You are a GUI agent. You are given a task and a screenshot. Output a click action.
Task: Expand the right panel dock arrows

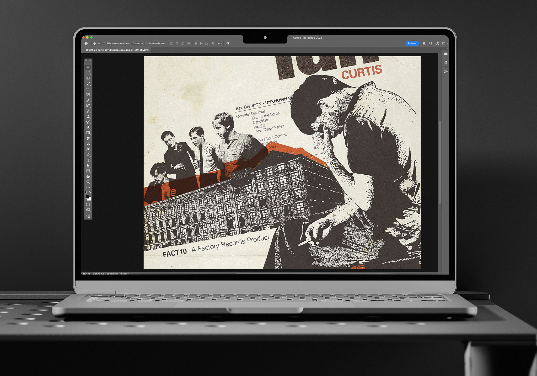tap(448, 48)
